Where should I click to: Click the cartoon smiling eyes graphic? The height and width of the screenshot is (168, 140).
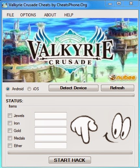tap(118, 128)
